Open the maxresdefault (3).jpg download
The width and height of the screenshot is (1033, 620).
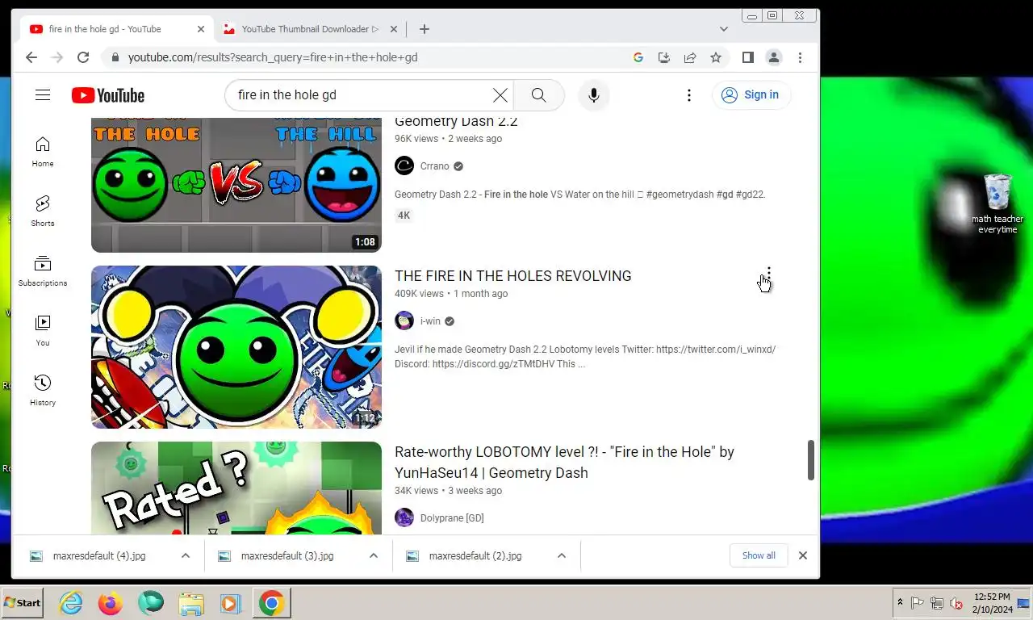[287, 555]
